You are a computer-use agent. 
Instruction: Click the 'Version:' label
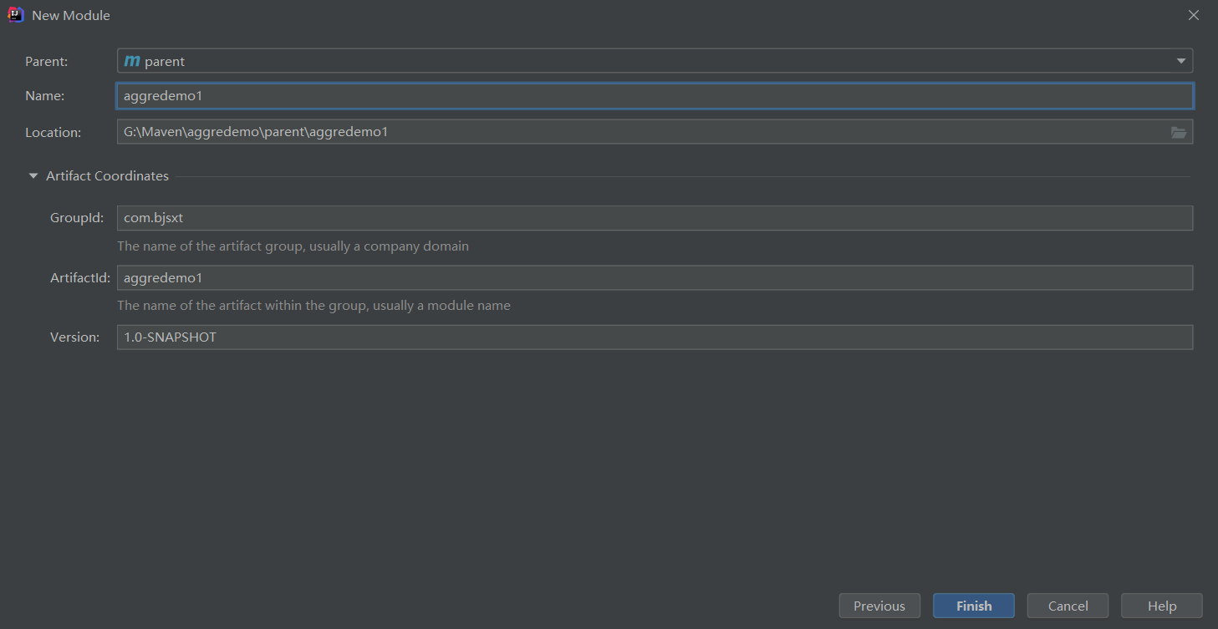click(74, 337)
